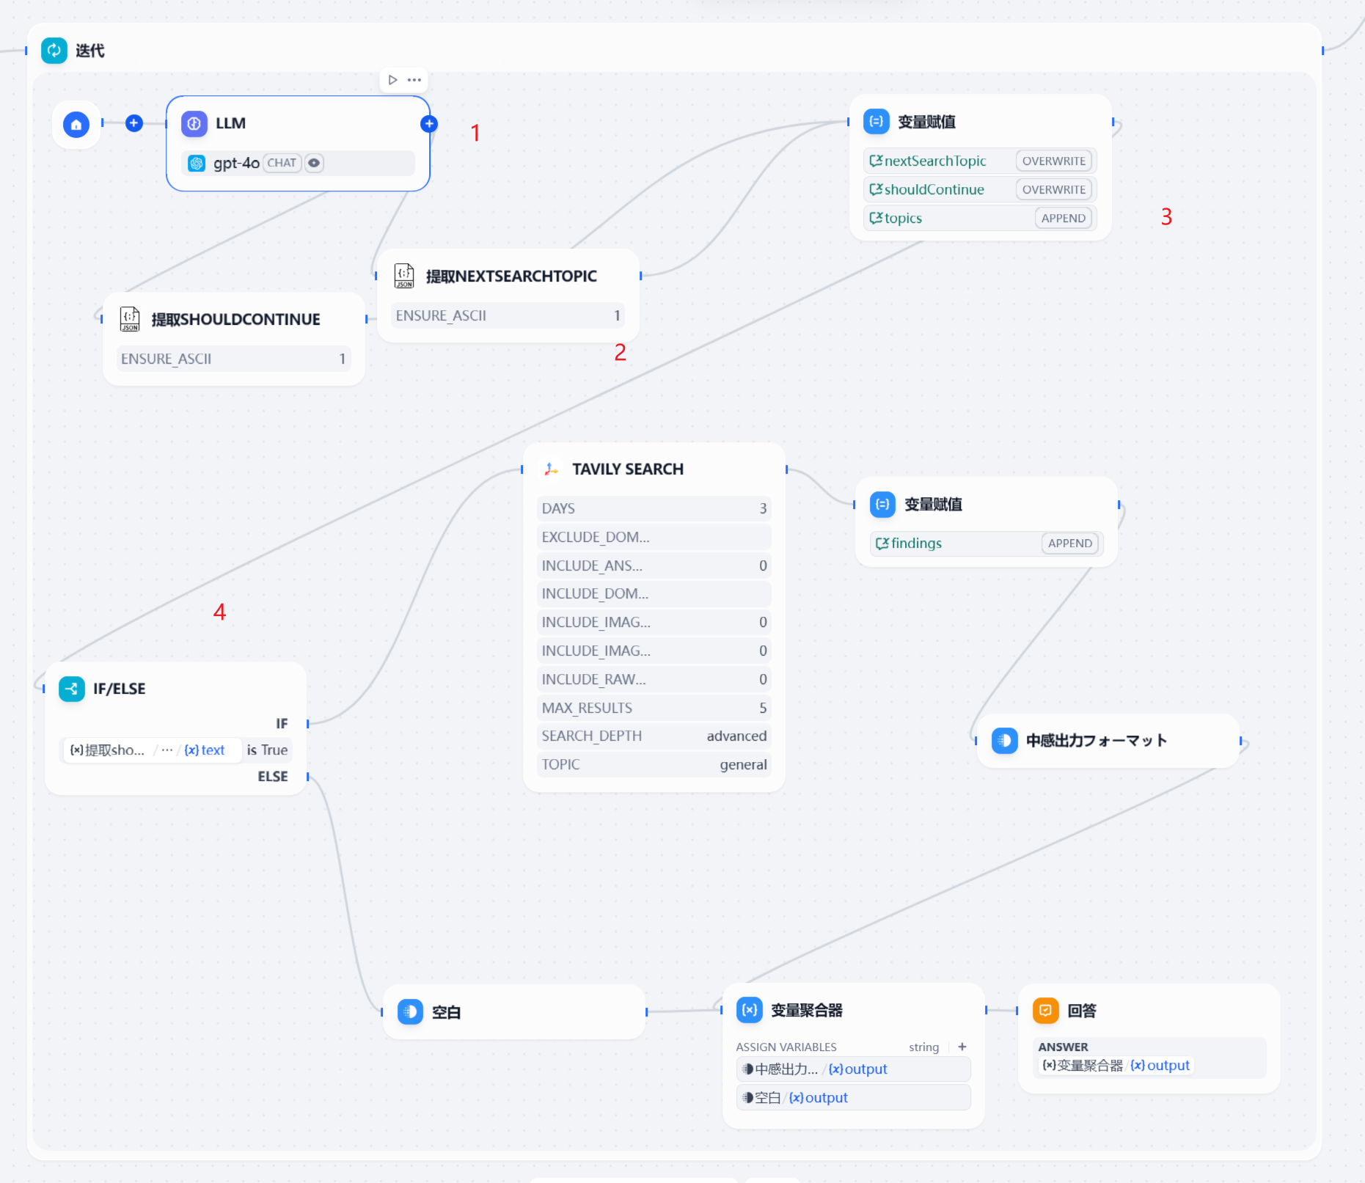Click the 空白 template node icon
The image size is (1365, 1183).
pyautogui.click(x=410, y=1012)
